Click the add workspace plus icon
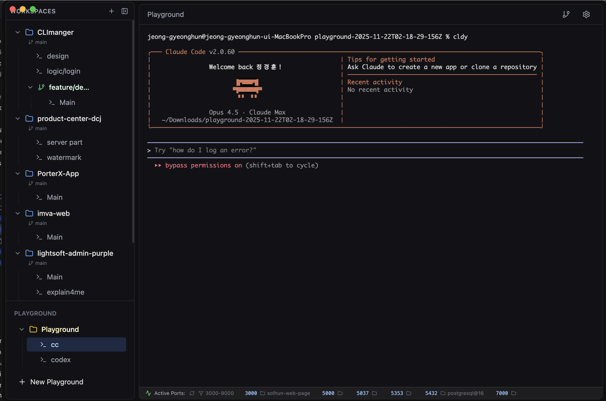This screenshot has height=401, width=606. coord(111,11)
